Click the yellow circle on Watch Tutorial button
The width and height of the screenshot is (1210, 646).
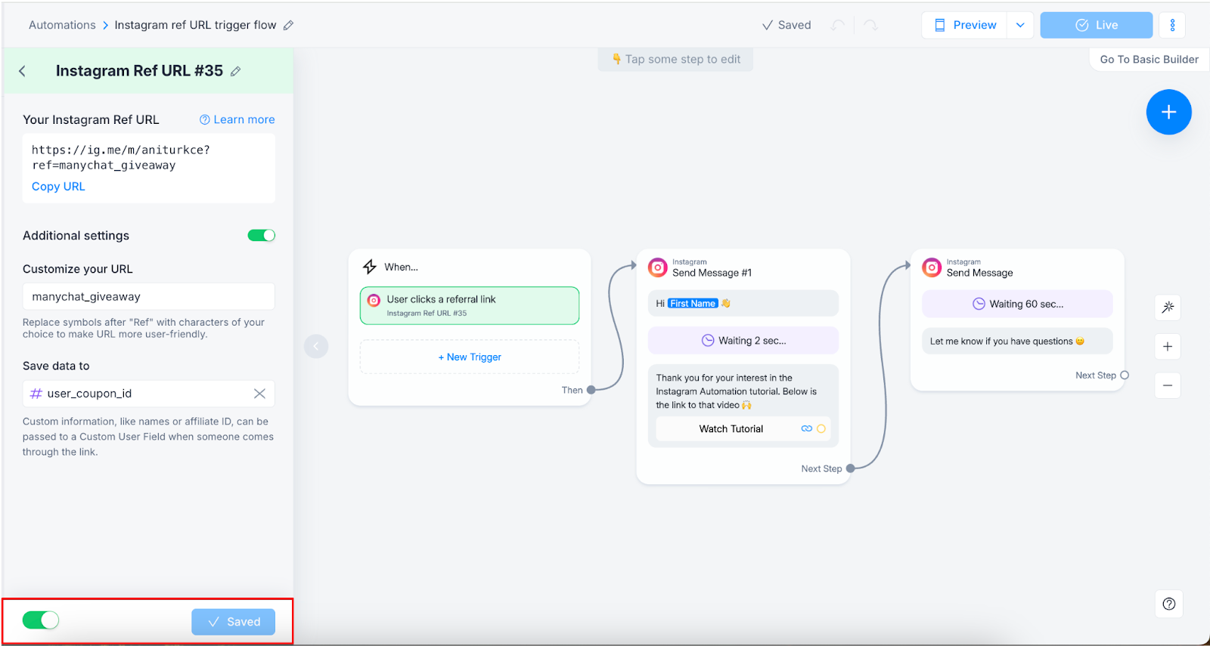click(x=821, y=428)
